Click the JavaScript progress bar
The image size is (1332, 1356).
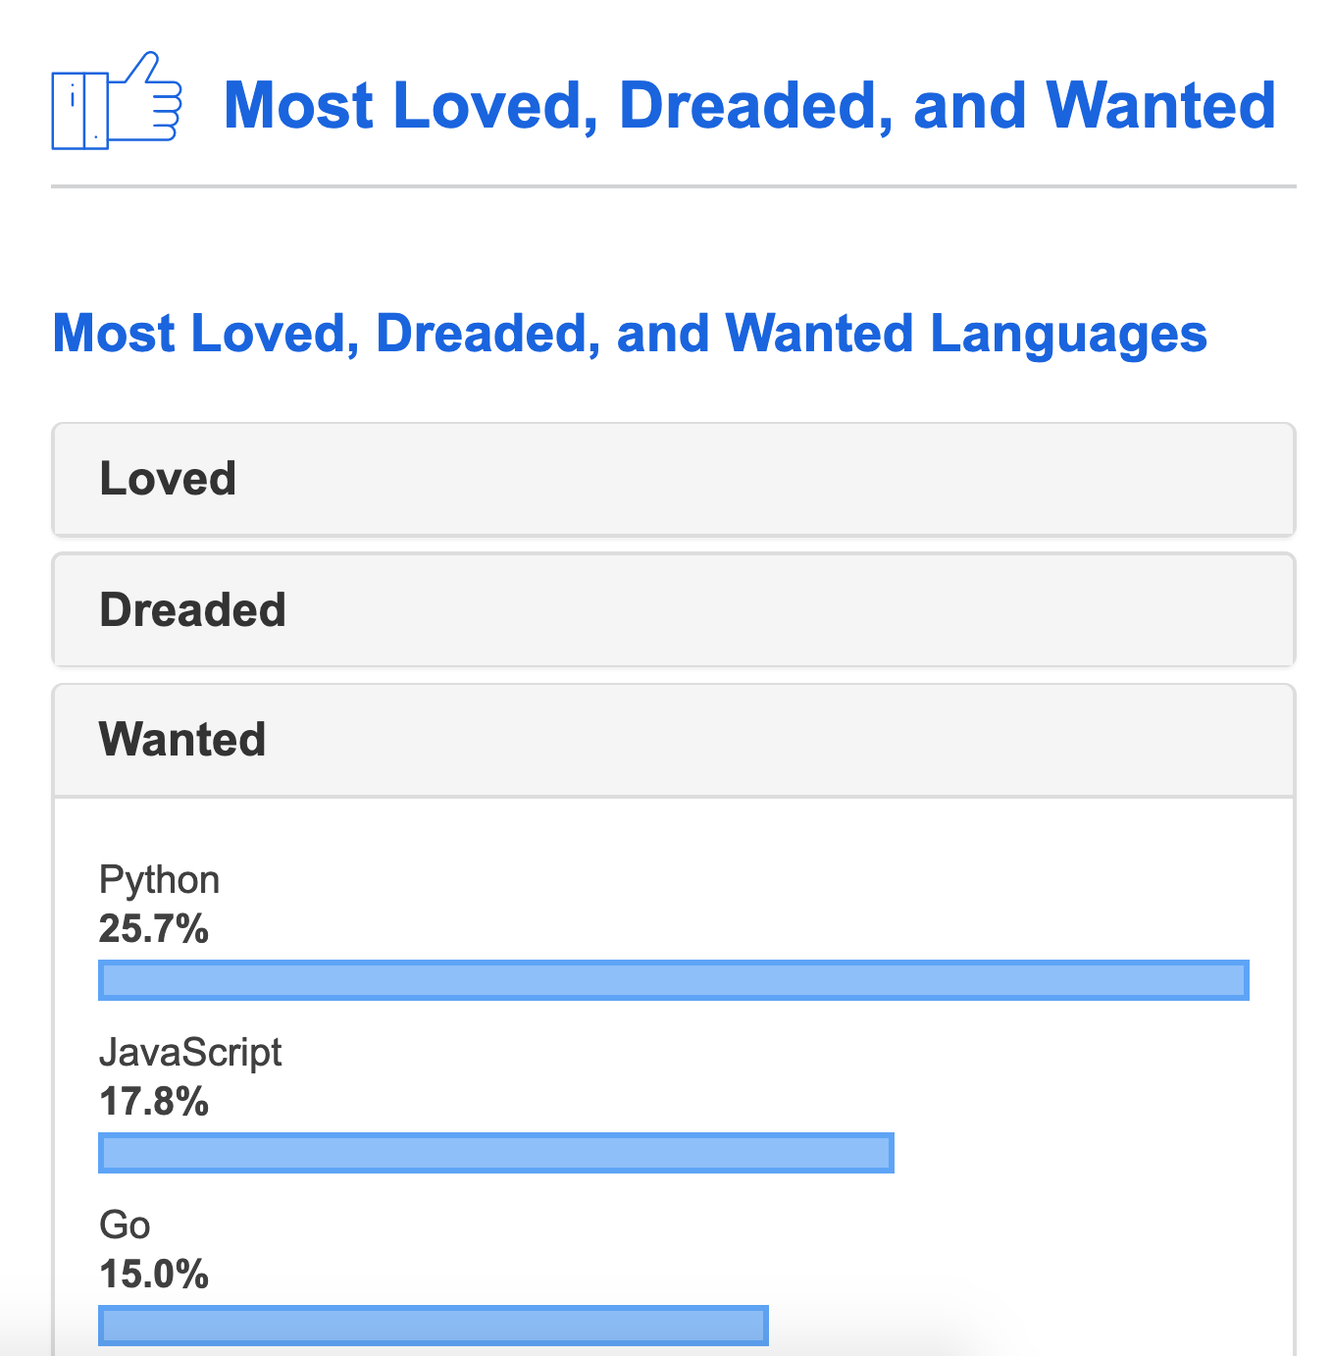point(495,1153)
